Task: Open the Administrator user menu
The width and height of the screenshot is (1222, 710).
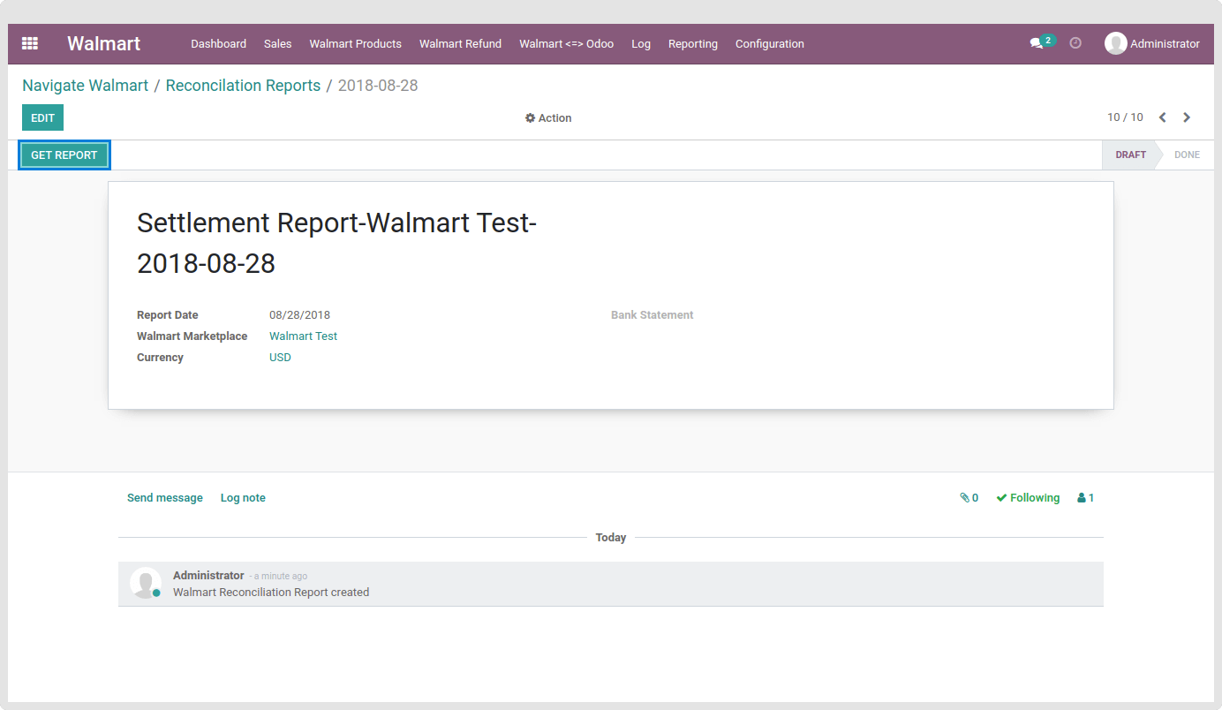Action: tap(1152, 43)
